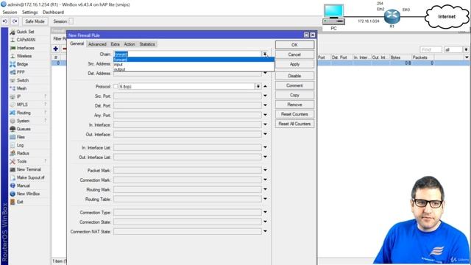471x265 pixels.
Task: Open Tools submenu in sidebar
Action: (21, 162)
